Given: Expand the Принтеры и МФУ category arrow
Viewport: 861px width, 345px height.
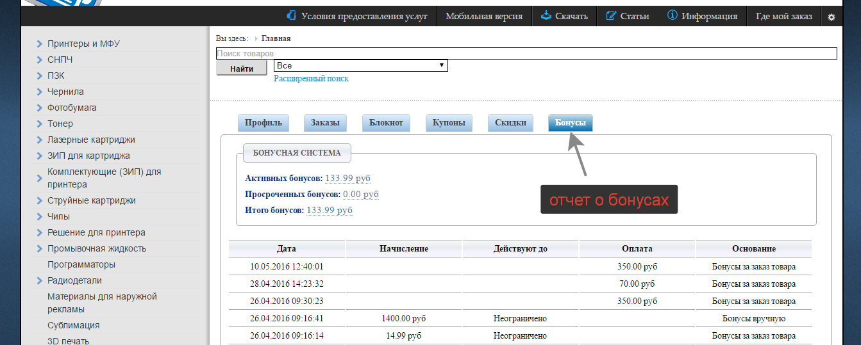Looking at the screenshot, I should tap(40, 44).
